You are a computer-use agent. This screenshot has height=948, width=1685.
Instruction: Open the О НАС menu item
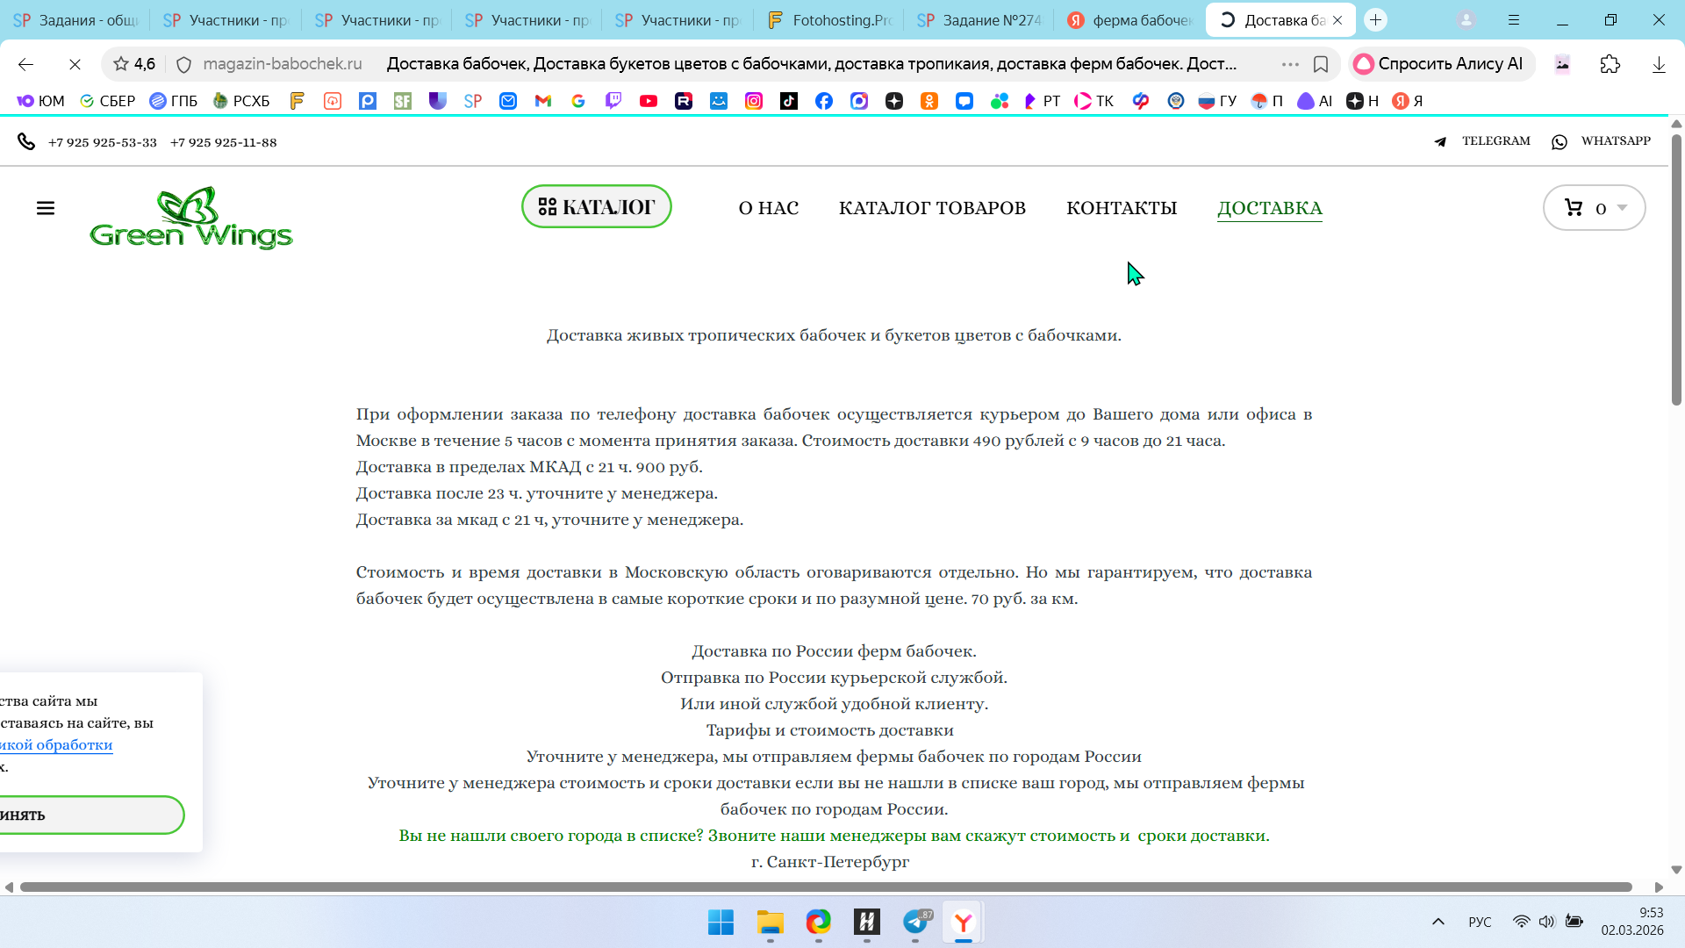(x=768, y=208)
